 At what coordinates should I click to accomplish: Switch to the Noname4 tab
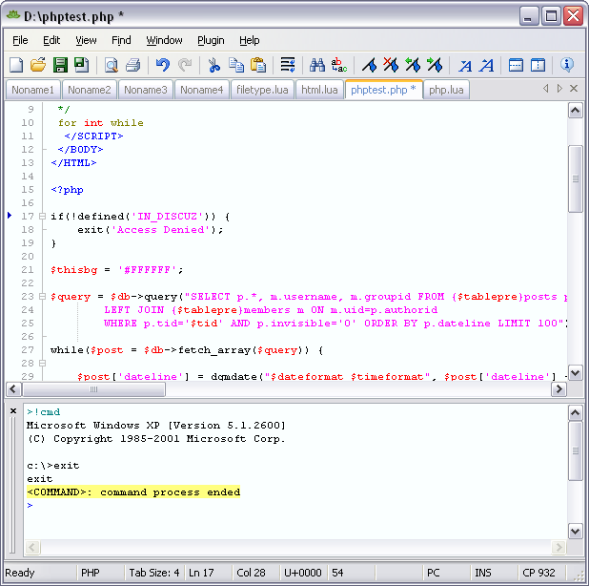202,90
